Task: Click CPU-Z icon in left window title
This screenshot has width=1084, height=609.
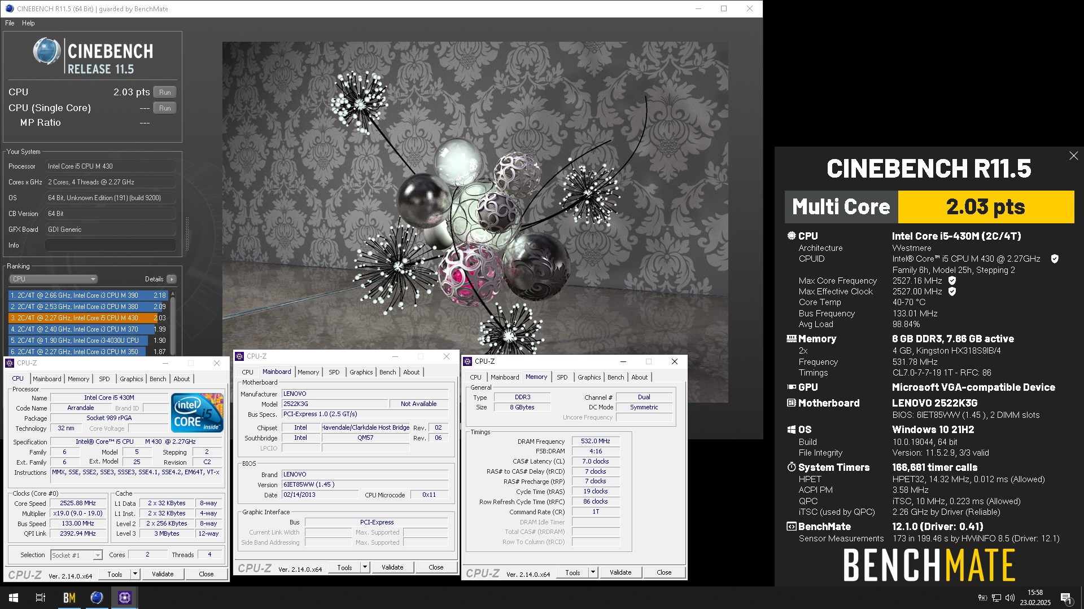Action: pyautogui.click(x=10, y=363)
